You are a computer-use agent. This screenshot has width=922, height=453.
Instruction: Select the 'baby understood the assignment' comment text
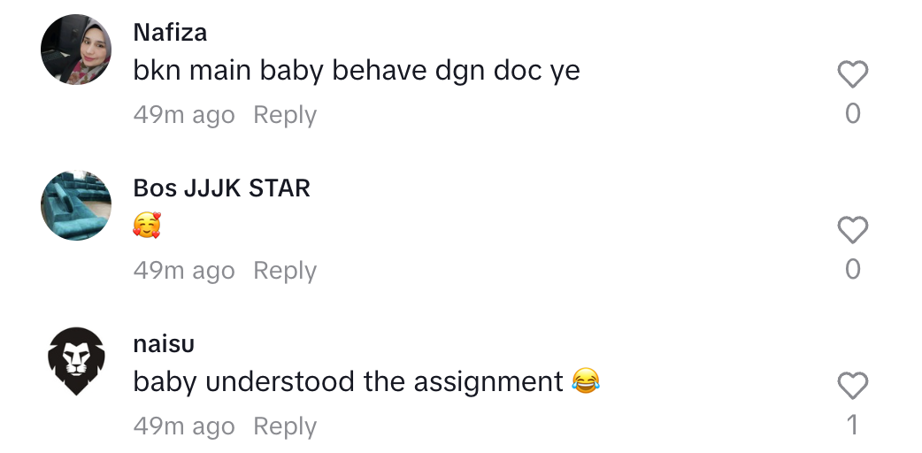(x=366, y=382)
